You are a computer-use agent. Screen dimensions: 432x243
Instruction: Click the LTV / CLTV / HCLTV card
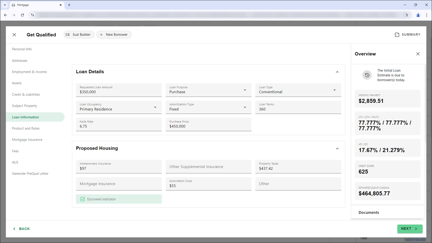click(x=388, y=123)
